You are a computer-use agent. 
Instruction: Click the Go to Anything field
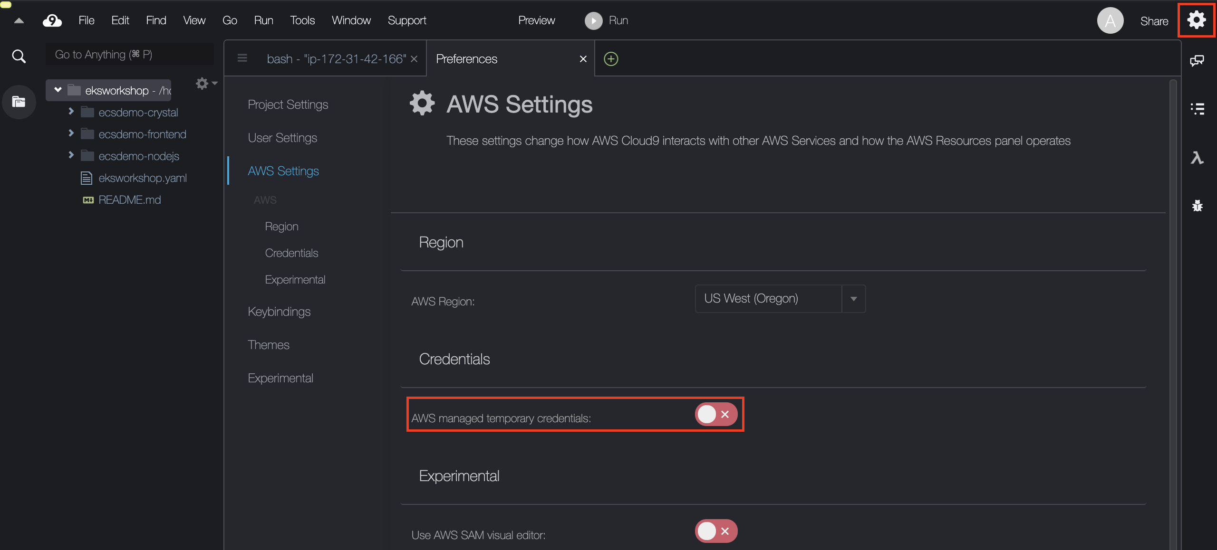click(x=129, y=55)
